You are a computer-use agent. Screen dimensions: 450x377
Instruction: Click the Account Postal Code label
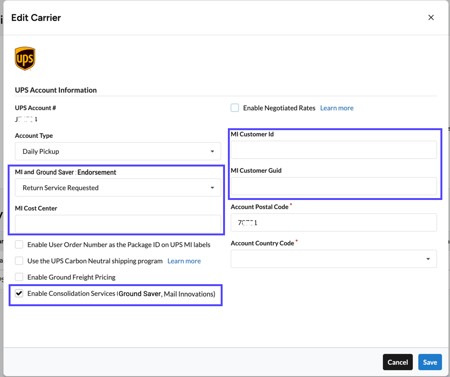[259, 207]
